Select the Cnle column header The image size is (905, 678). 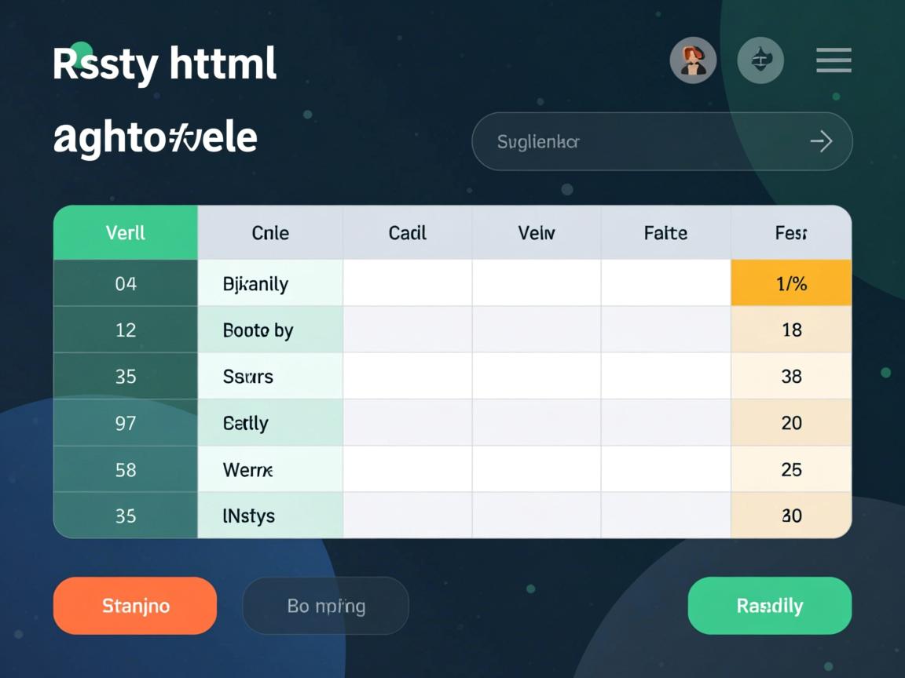(270, 233)
